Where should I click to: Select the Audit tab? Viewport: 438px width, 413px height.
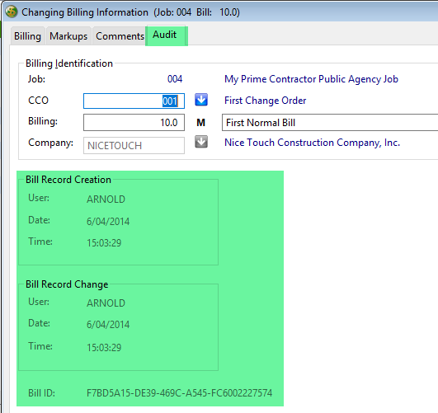pos(166,35)
